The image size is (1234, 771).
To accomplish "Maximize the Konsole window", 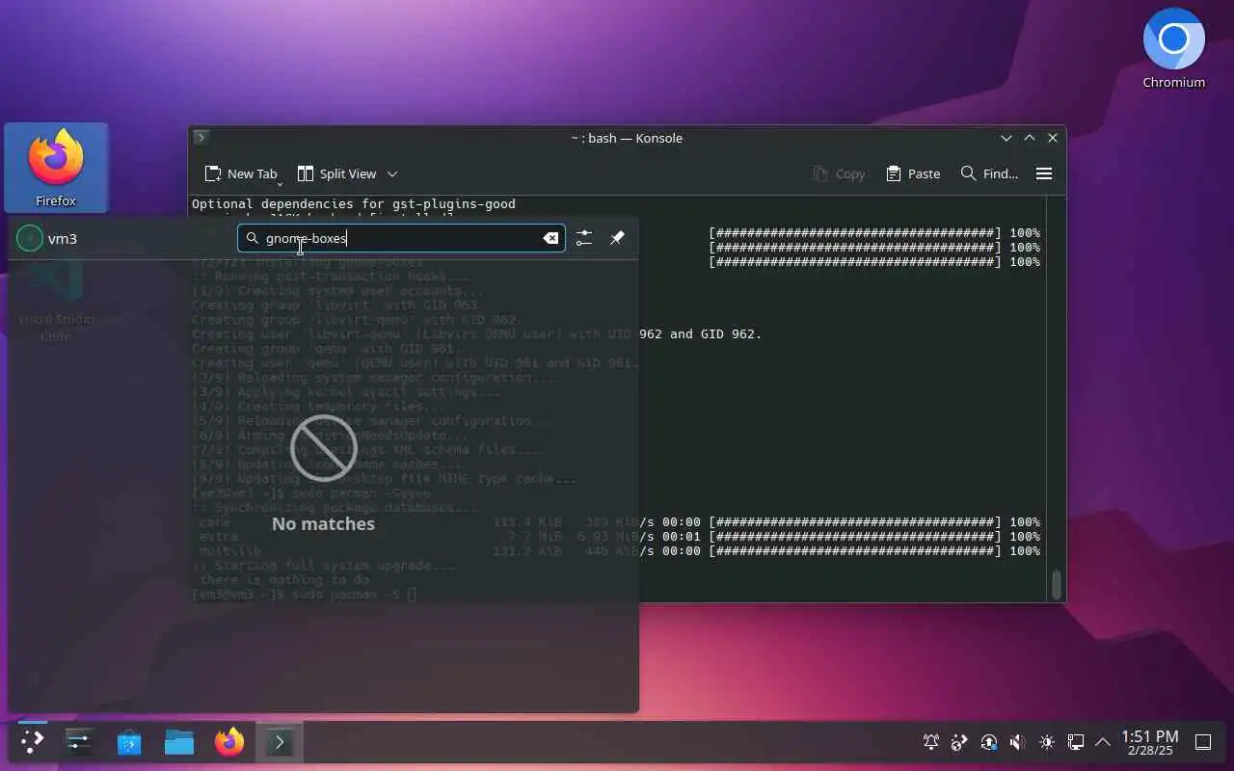I will click(1030, 138).
